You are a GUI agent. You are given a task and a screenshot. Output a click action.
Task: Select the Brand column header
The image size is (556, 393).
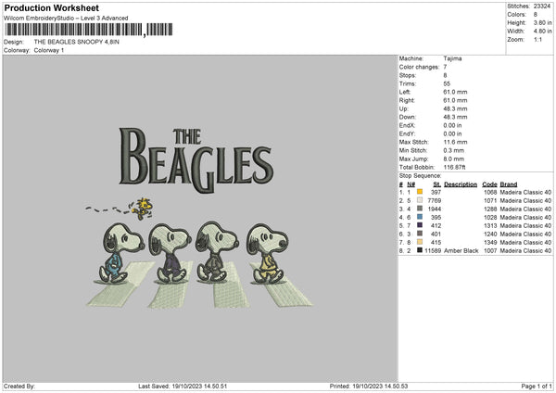pos(511,184)
